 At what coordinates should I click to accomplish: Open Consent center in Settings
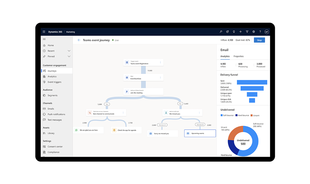55,147
